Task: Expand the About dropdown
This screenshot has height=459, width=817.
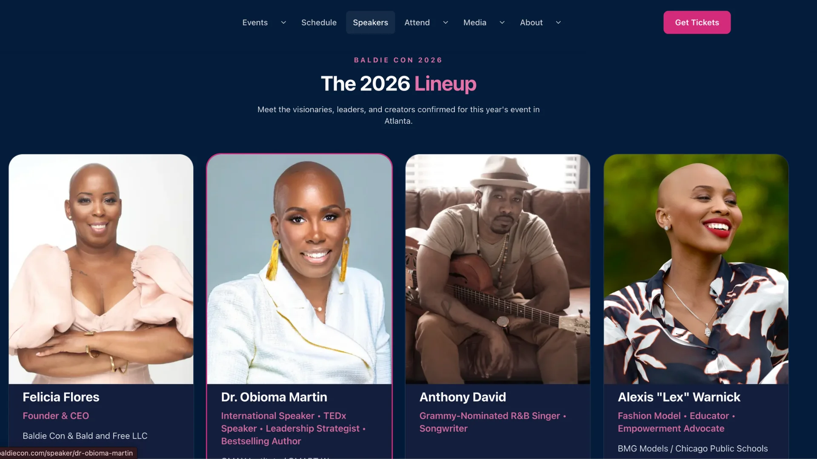Action: coord(558,23)
